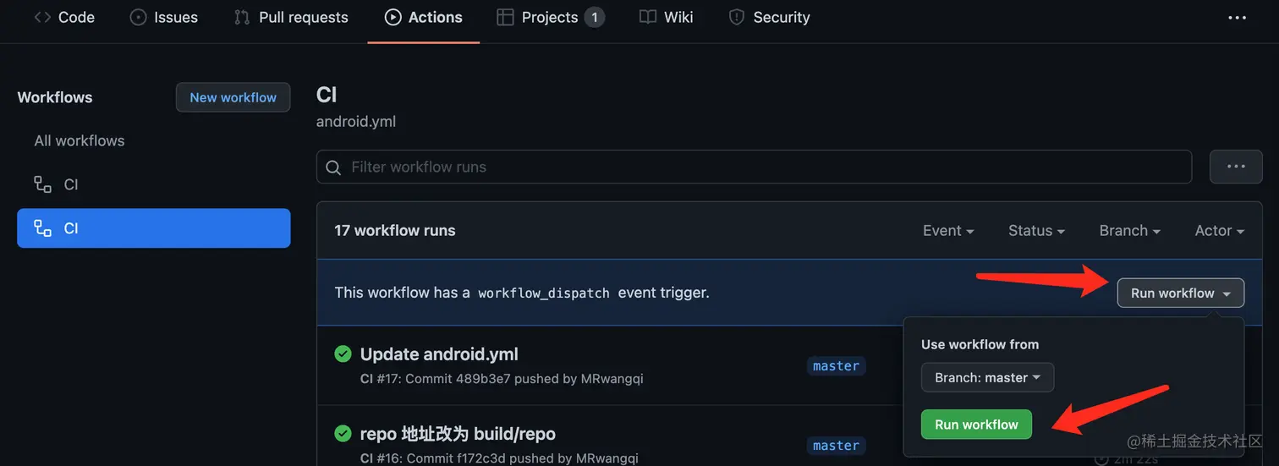This screenshot has height=466, width=1279.
Task: Click the Actions play icon
Action: click(392, 17)
